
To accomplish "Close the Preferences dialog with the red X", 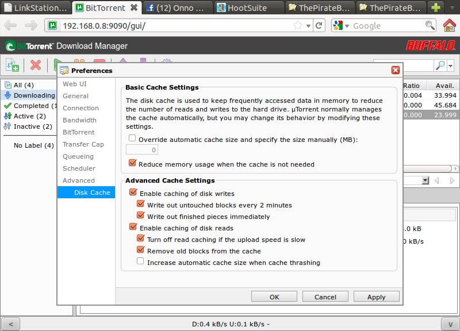I will [x=395, y=70].
